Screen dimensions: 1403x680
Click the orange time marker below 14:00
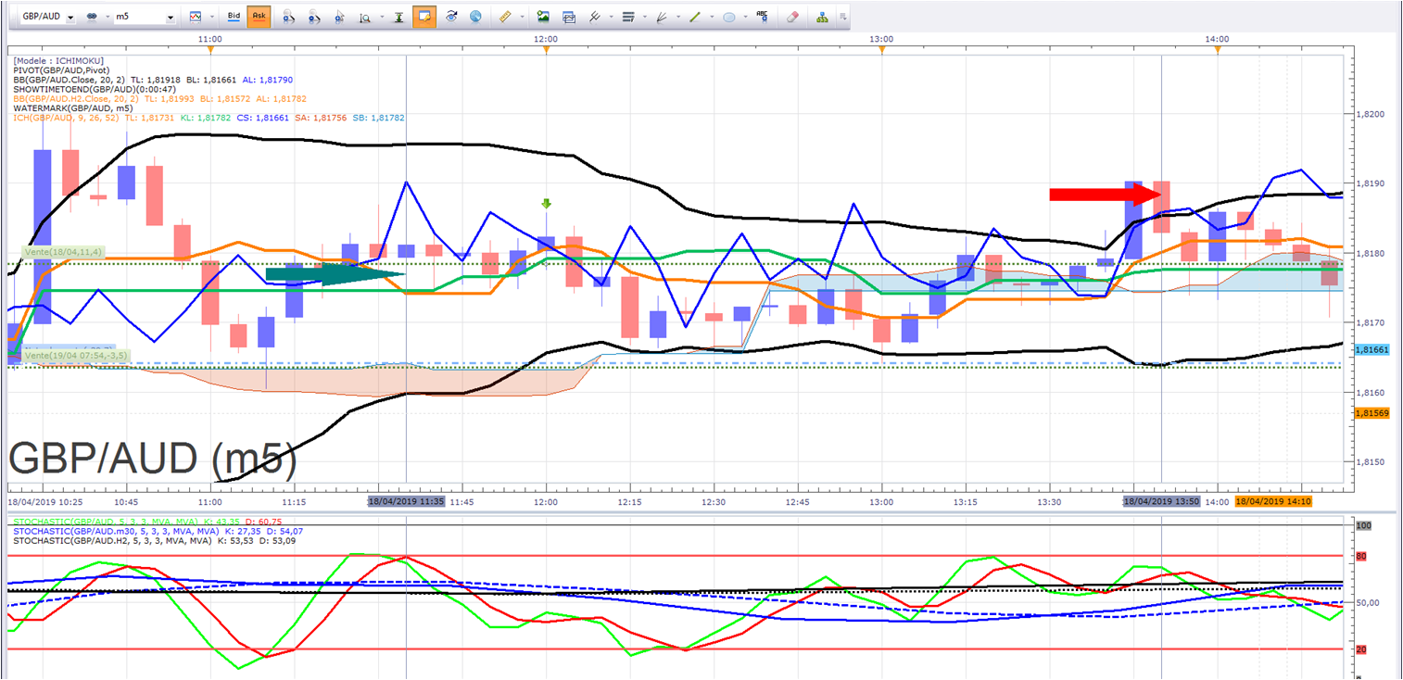pyautogui.click(x=1218, y=50)
